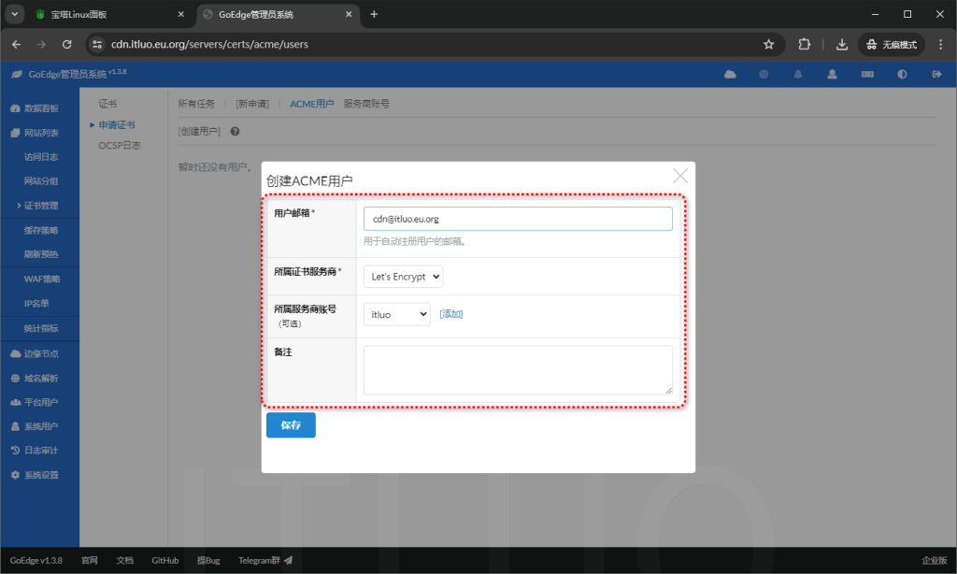Open browser downloads via the download icon

pos(841,44)
